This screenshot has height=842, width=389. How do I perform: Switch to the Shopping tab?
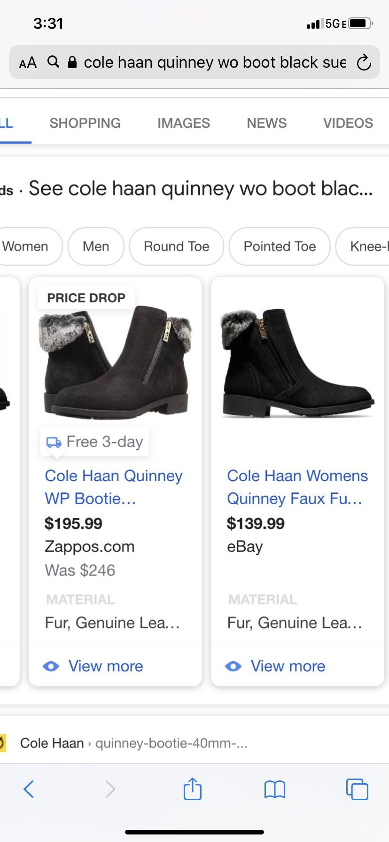pos(85,123)
